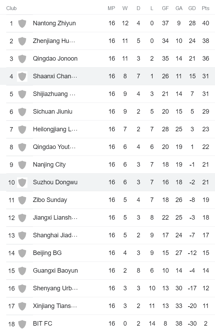Click the Zibo Sunday shield icon
215x335 pixels.
click(23, 200)
